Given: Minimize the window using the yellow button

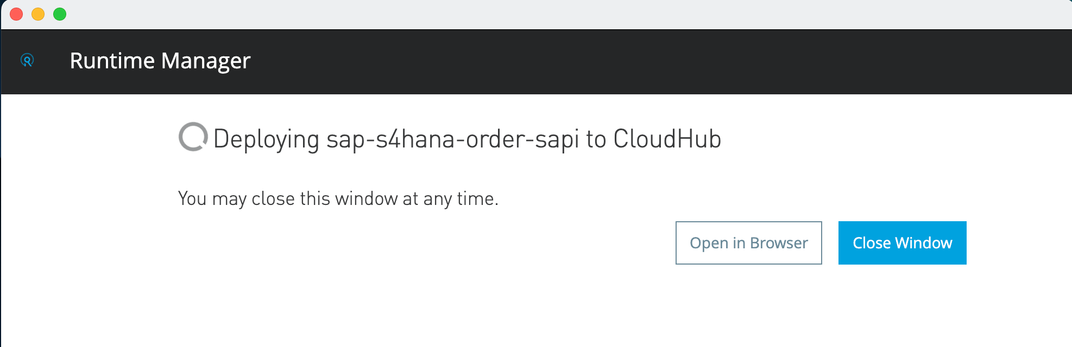Looking at the screenshot, I should click(x=38, y=14).
